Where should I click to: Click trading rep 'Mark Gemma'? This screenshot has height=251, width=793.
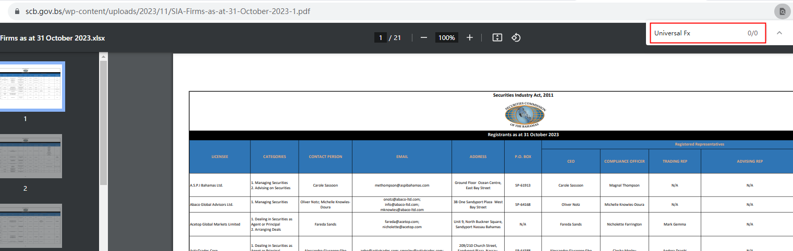coord(675,224)
